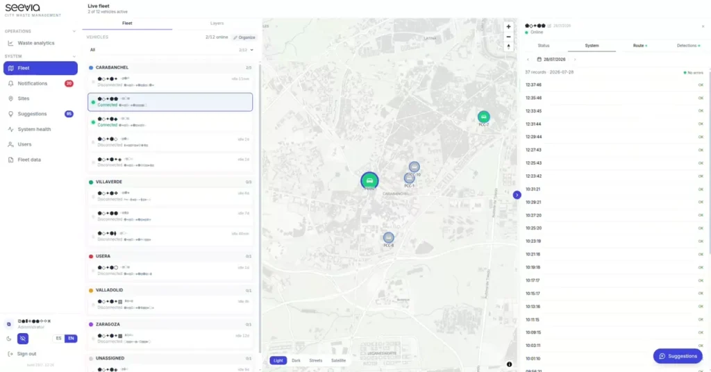Select the Unassigned group header
This screenshot has width=711, height=372.
click(170, 358)
